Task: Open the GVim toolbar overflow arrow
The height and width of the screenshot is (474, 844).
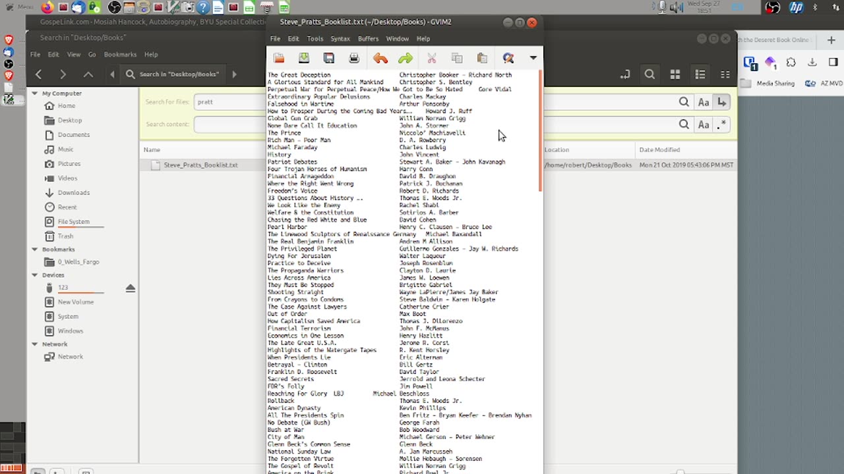Action: tap(533, 58)
